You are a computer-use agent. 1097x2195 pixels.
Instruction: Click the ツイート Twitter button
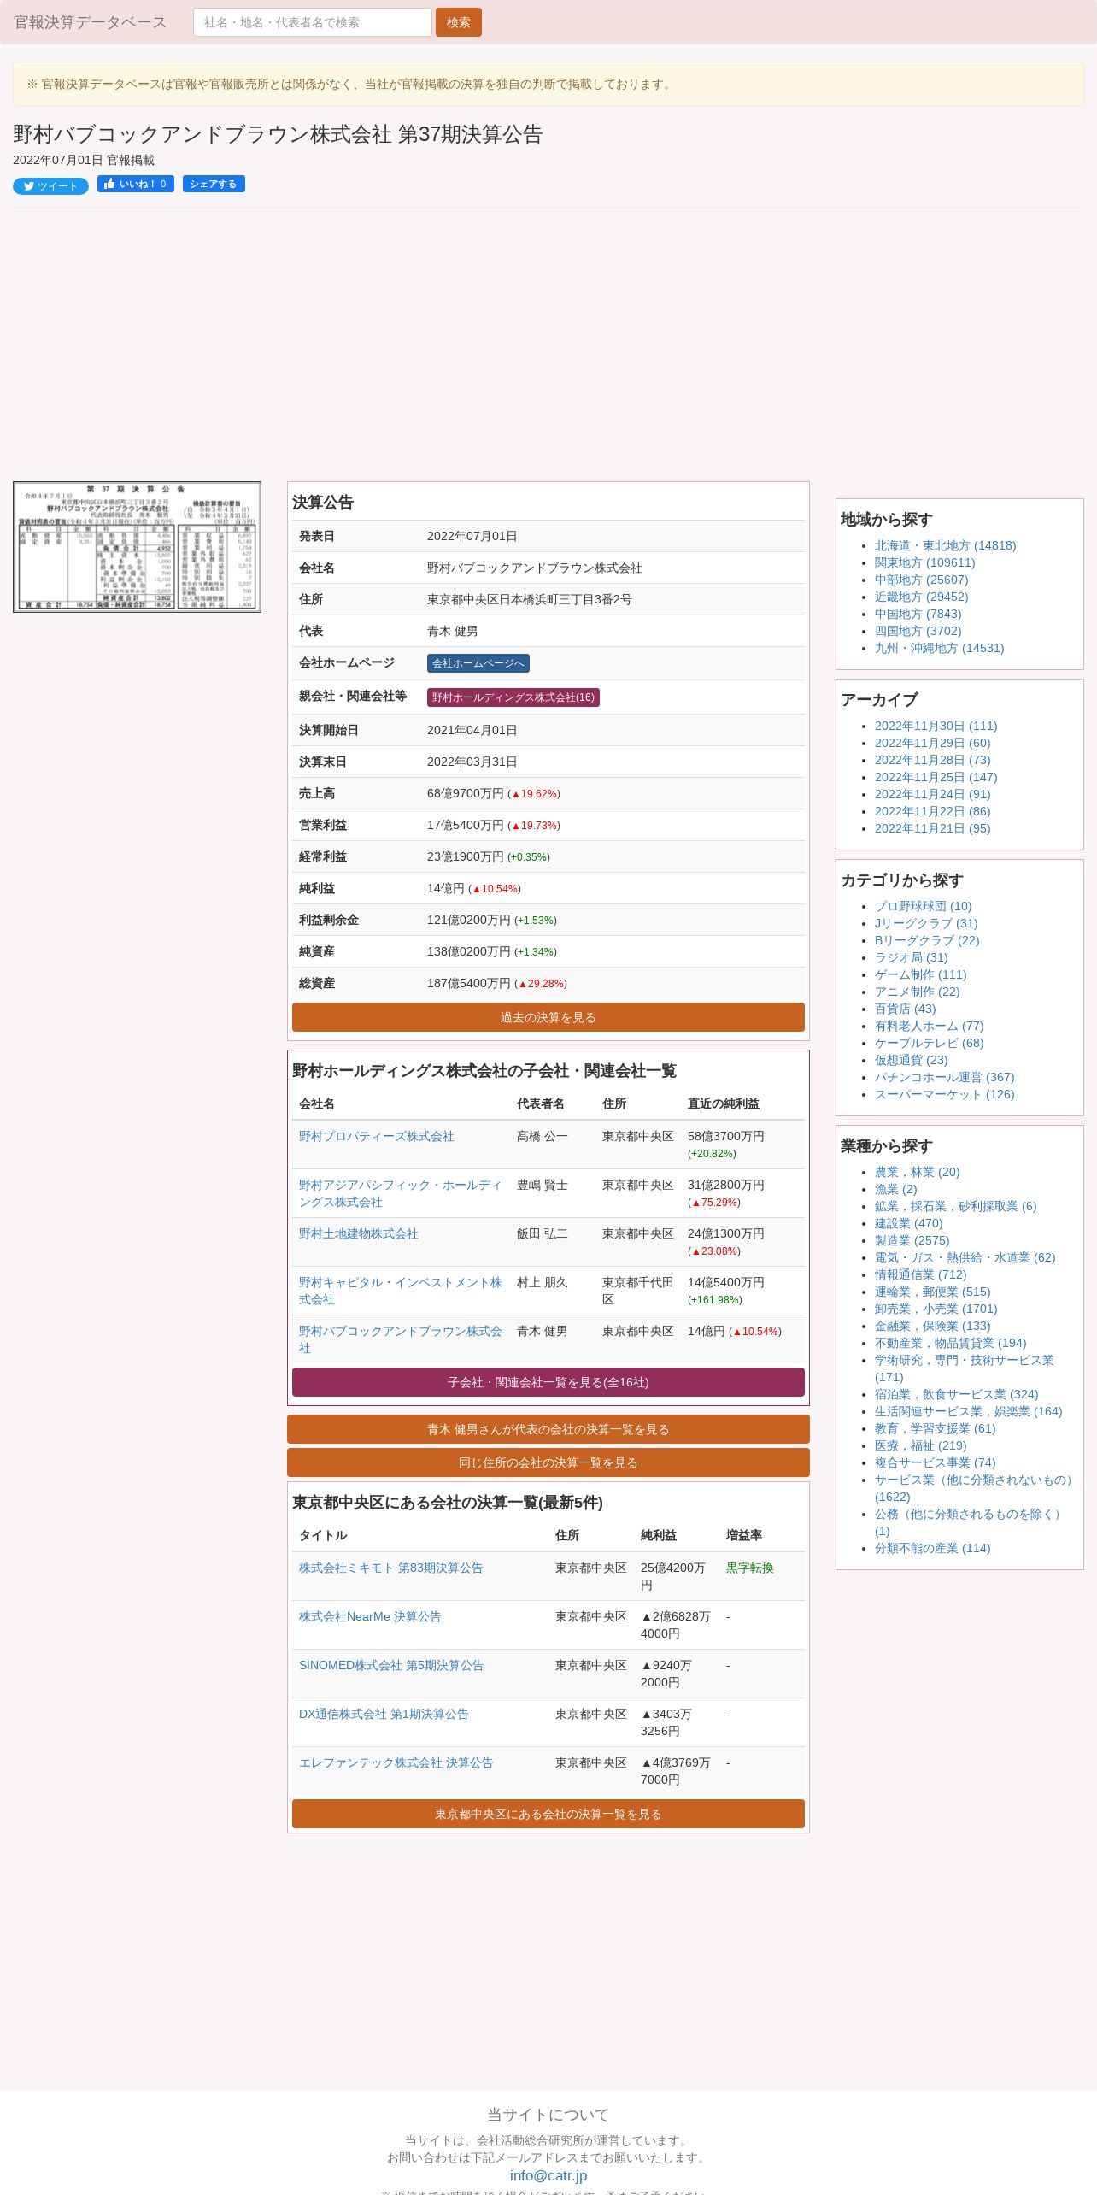50,186
